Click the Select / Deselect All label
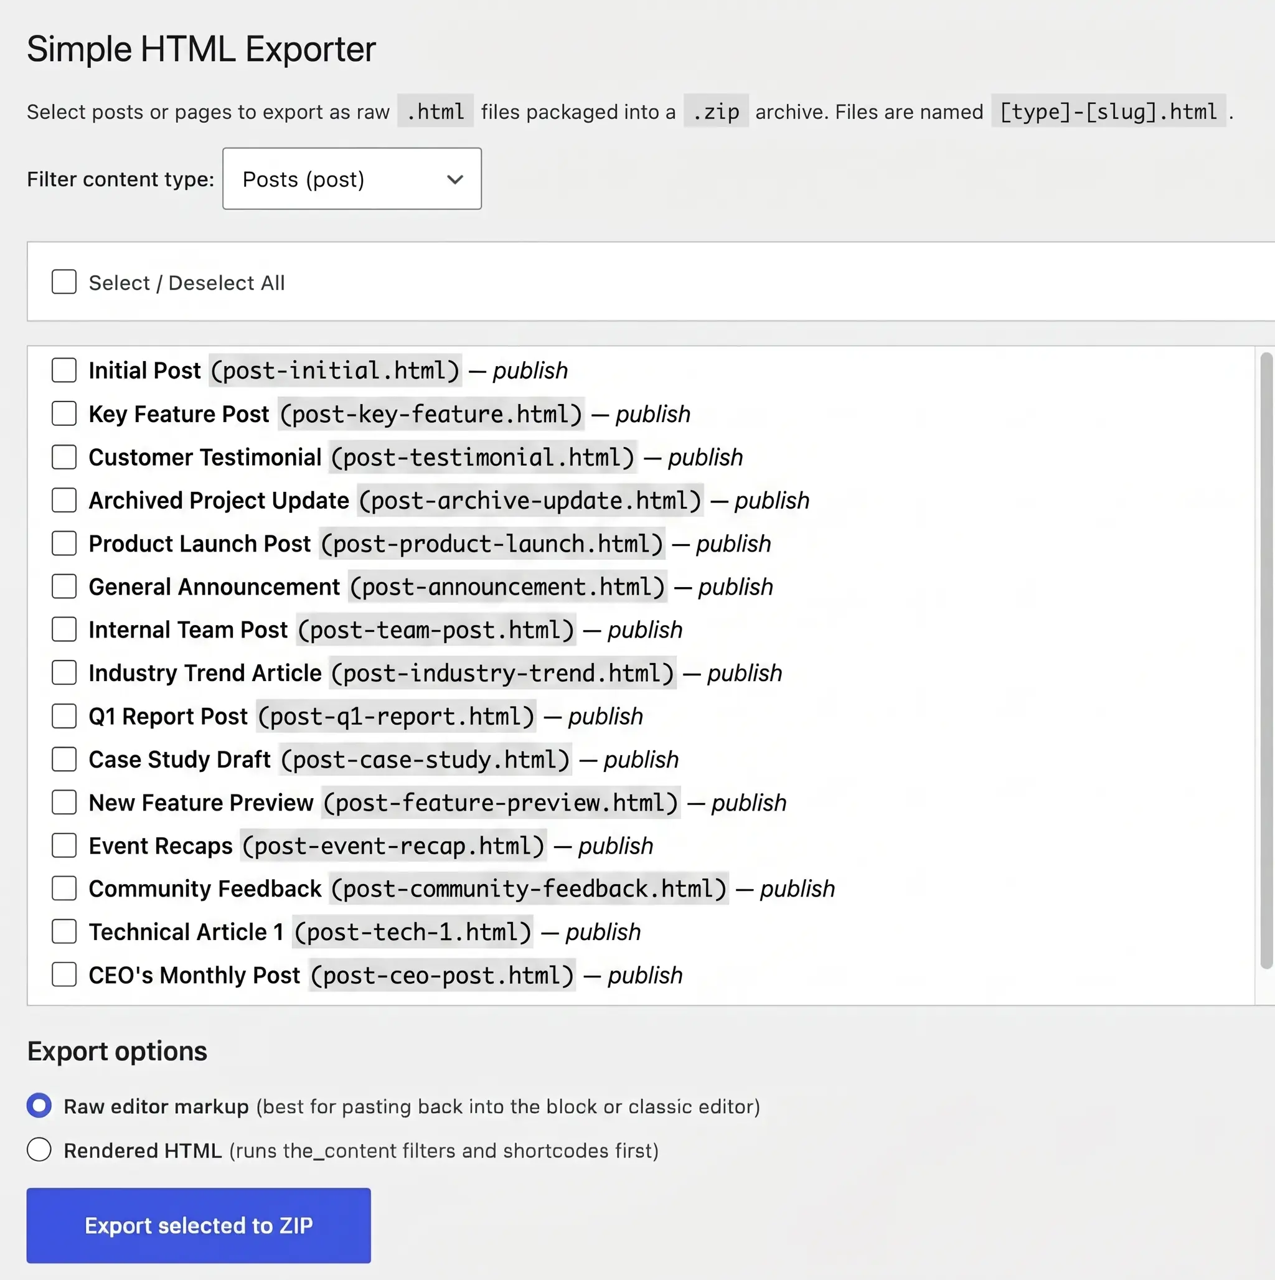 coord(187,283)
